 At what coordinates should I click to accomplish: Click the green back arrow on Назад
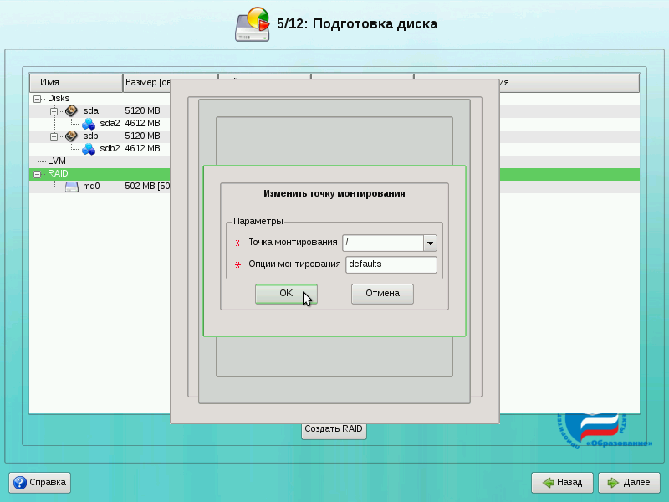pos(547,483)
